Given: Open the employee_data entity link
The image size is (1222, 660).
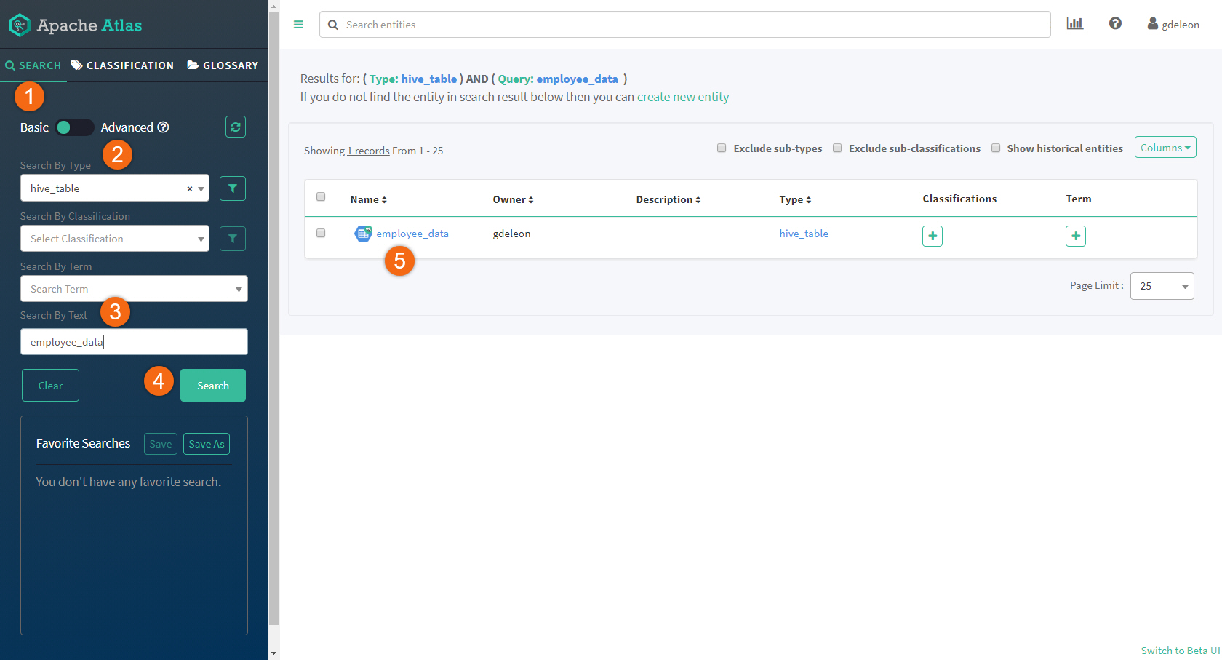Looking at the screenshot, I should pos(412,234).
